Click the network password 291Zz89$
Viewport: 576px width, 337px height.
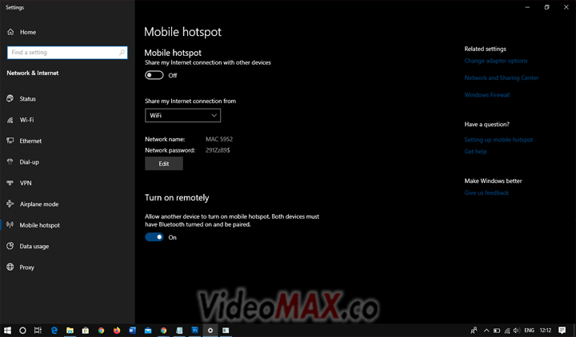[218, 150]
